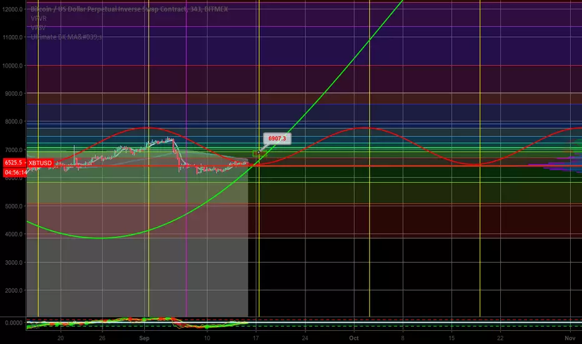Click the 10000.0 level on price axis
582x344 pixels.
click(12, 66)
